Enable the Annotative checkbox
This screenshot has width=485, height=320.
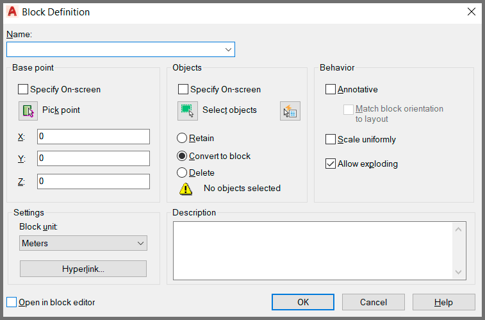[x=331, y=90]
